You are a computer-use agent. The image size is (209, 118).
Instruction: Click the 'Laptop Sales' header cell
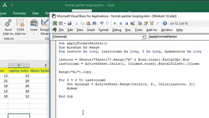point(19,71)
